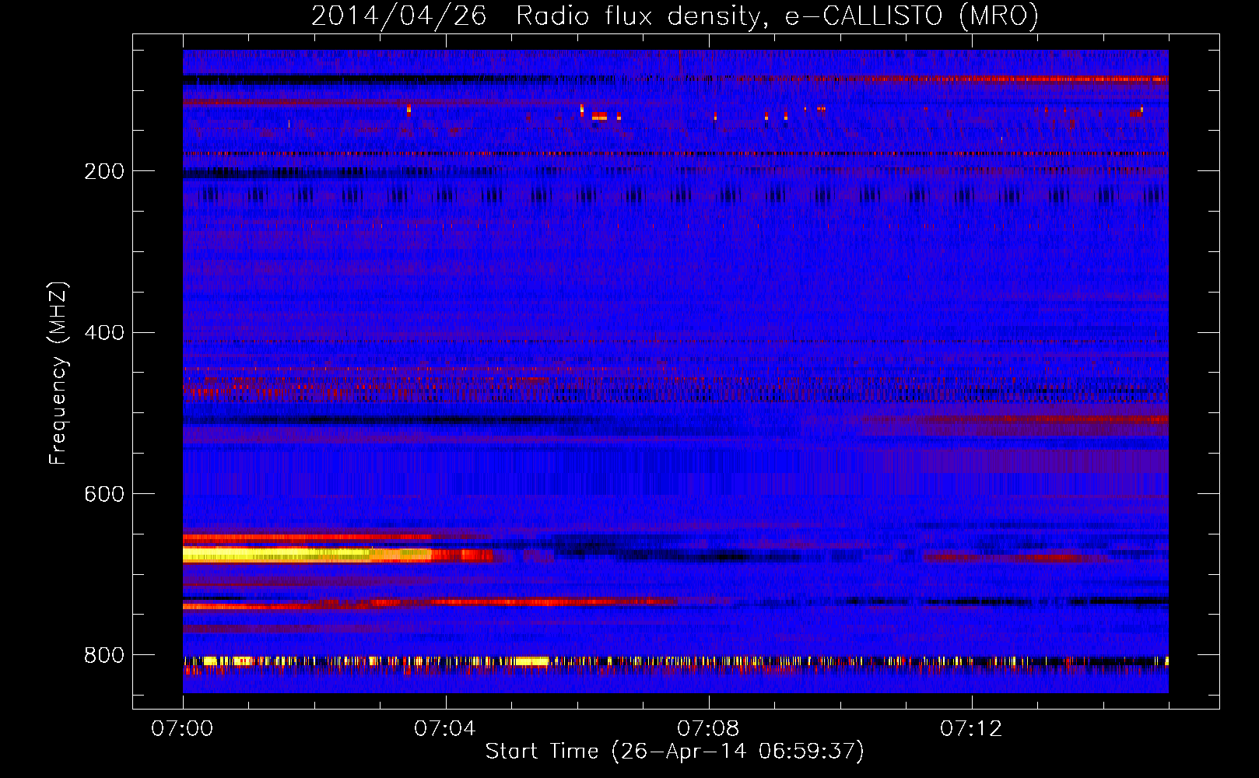
Task: Select the 'e-CALLISTO (MRO)' text in title
Action: tap(911, 16)
